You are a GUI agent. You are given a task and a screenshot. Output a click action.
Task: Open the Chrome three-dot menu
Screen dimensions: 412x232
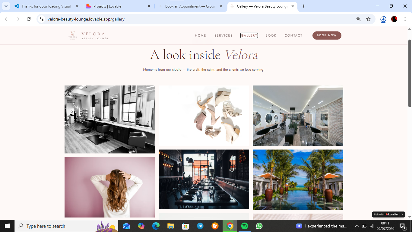point(405,19)
